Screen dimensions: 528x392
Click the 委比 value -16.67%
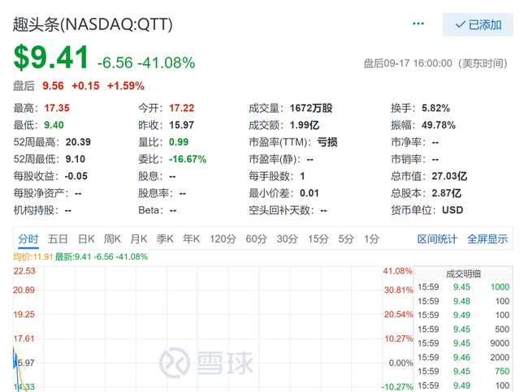[x=188, y=159]
